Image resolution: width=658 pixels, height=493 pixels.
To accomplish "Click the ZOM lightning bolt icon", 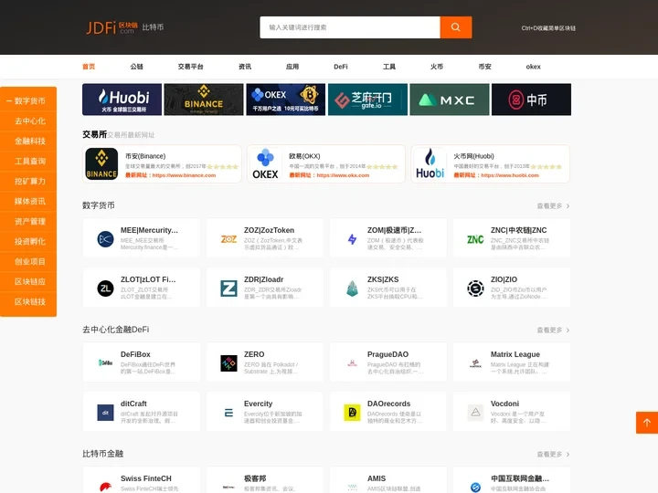I will [352, 239].
